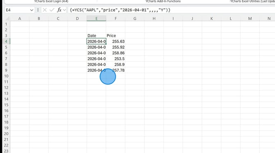Screen dimensions: 275x153
Task: Select column B header
Action: pos(39,18)
